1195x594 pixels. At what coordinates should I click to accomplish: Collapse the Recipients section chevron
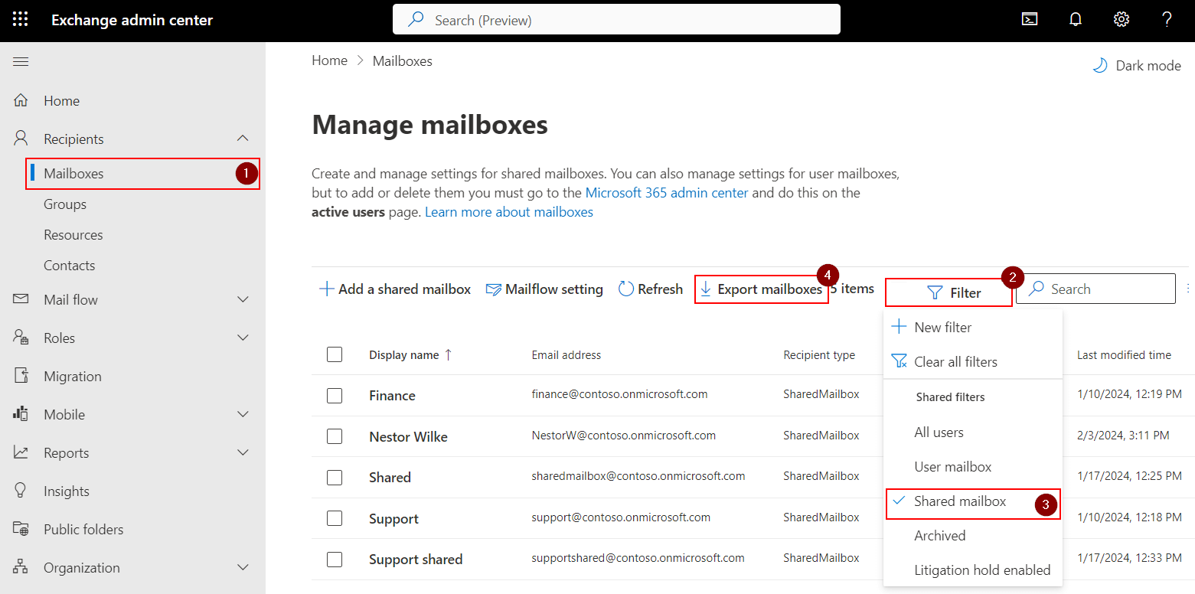tap(243, 139)
